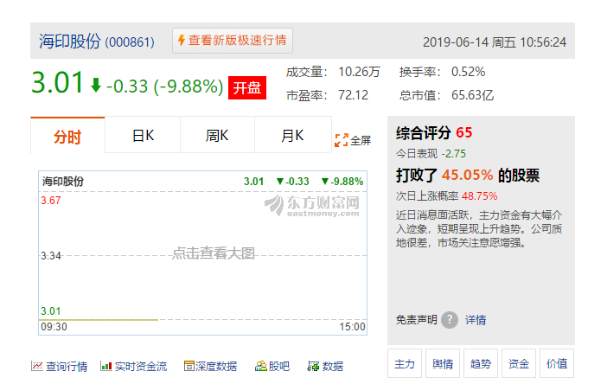Select the 主力 tab
The height and width of the screenshot is (384, 607).
point(405,363)
